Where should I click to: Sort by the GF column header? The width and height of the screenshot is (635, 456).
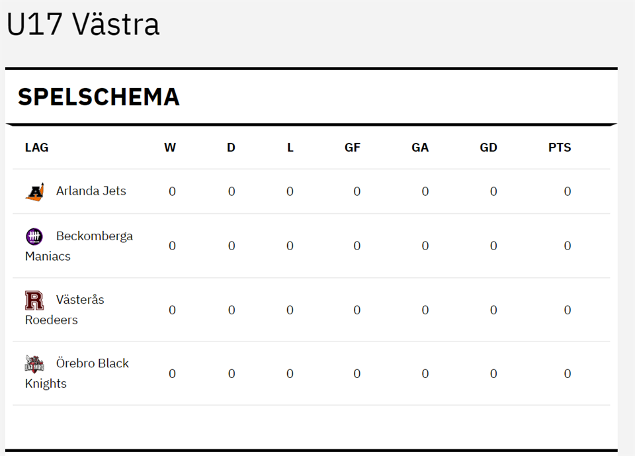click(x=353, y=148)
